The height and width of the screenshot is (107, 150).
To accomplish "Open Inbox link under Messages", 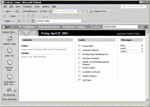I will [x=123, y=45].
